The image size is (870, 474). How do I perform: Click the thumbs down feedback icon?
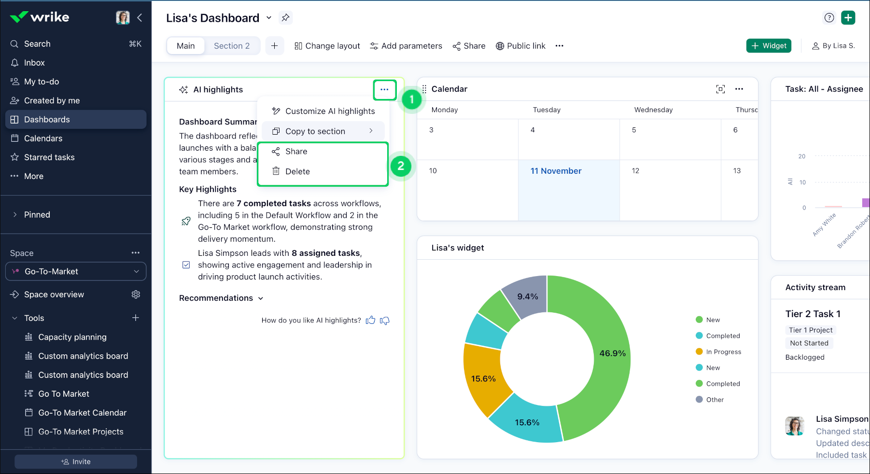coord(385,321)
